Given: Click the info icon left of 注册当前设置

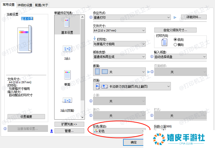Looking at the screenshot, I should (x=5, y=129).
